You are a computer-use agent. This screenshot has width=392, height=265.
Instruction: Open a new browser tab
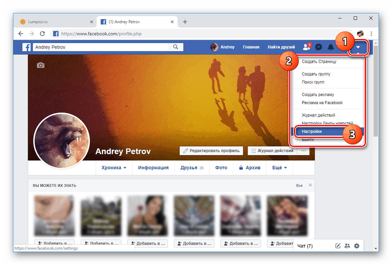pyautogui.click(x=185, y=22)
